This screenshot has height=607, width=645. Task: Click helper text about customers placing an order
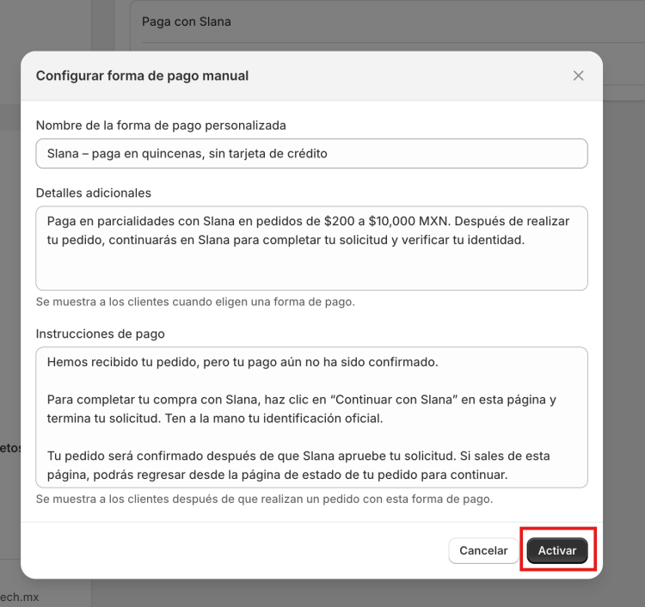[x=264, y=499]
